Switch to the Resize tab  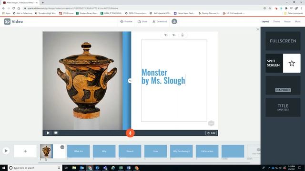tap(287, 21)
